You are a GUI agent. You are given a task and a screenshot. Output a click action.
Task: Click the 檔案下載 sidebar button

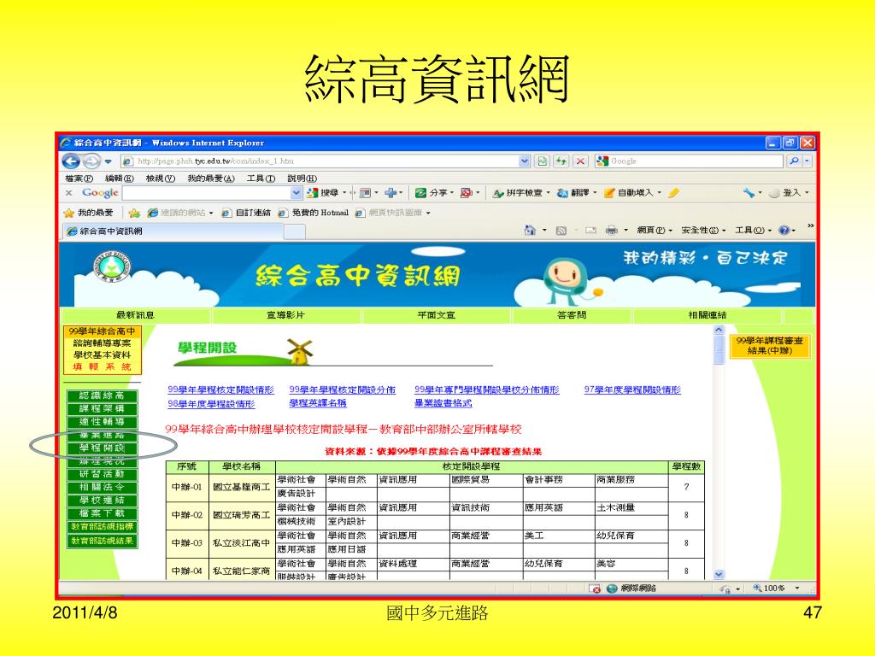pyautogui.click(x=101, y=513)
